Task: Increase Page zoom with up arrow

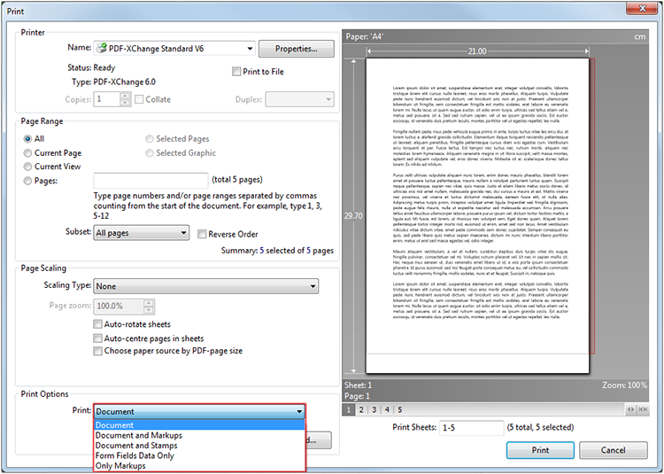Action: point(149,302)
